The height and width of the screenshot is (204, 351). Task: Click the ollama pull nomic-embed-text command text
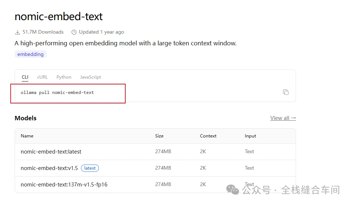click(x=57, y=92)
